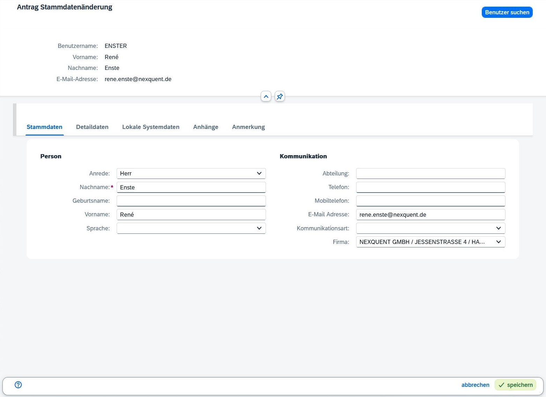The width and height of the screenshot is (546, 397).
Task: Click the Telefon input field
Action: coord(430,187)
